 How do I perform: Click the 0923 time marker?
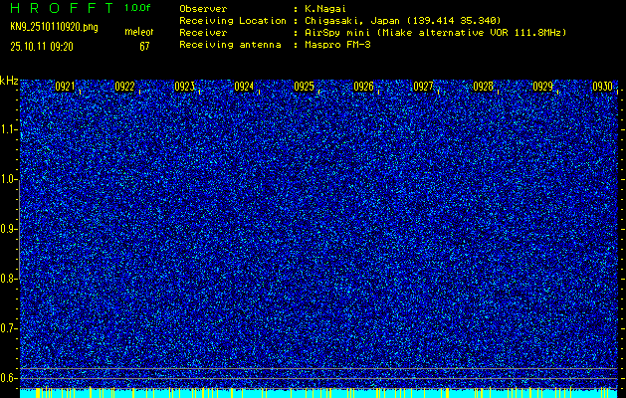click(184, 87)
